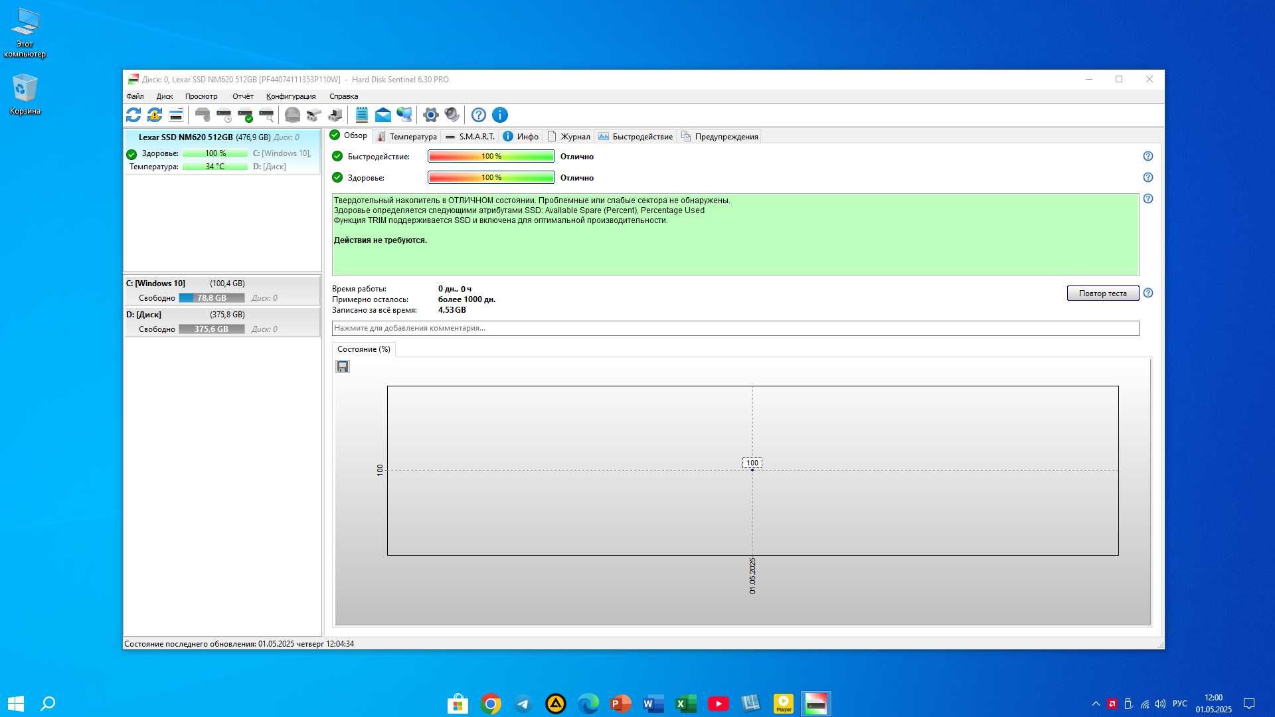Open taskbar search magnifier
The image size is (1275, 717).
point(48,703)
